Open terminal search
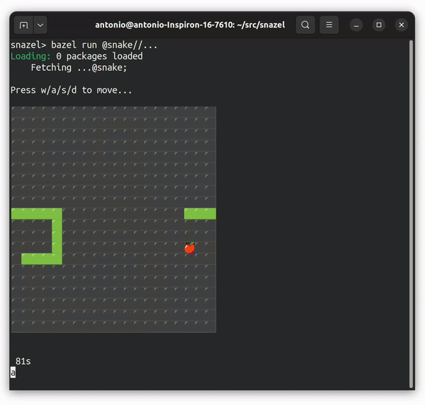Viewport: 425px width, 405px height. (305, 25)
